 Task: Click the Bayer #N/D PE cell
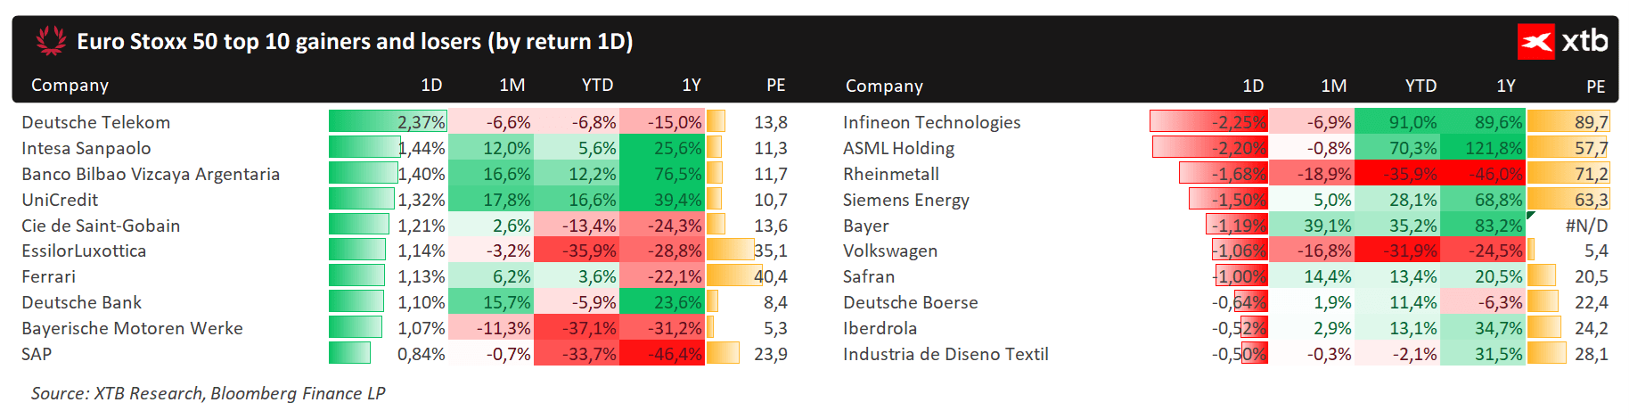click(1568, 225)
